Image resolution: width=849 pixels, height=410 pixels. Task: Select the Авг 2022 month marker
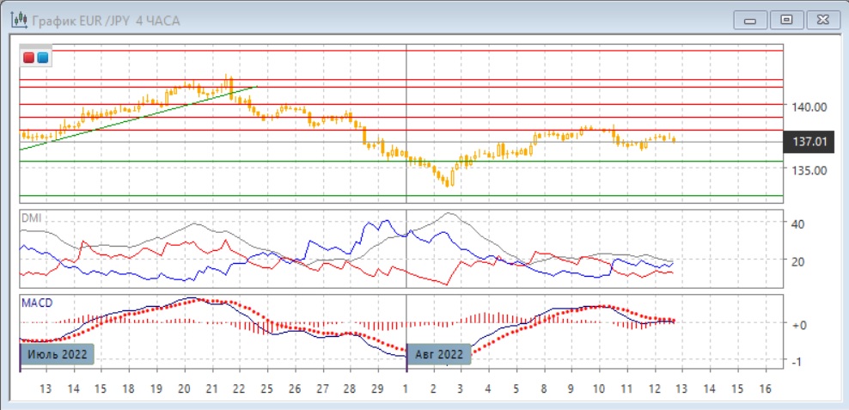[438, 353]
